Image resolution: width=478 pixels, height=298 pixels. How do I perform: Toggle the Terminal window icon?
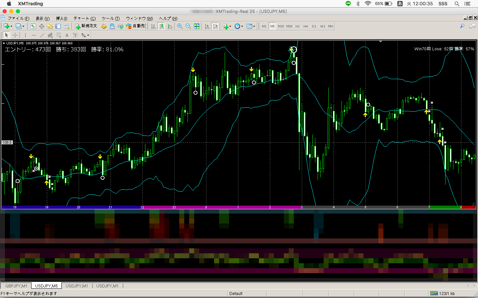click(58, 26)
